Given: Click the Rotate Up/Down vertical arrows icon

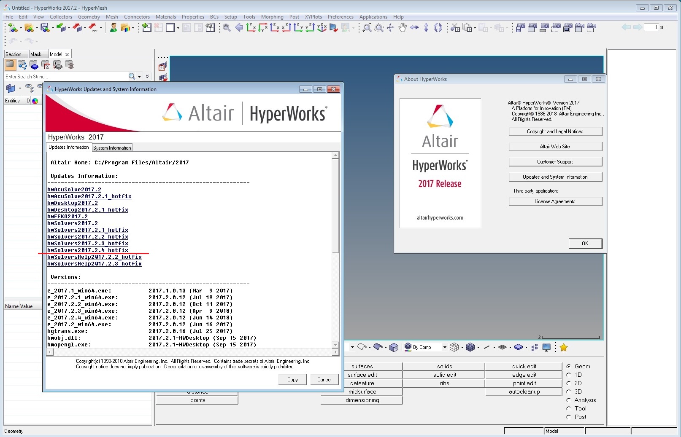Looking at the screenshot, I should point(426,28).
